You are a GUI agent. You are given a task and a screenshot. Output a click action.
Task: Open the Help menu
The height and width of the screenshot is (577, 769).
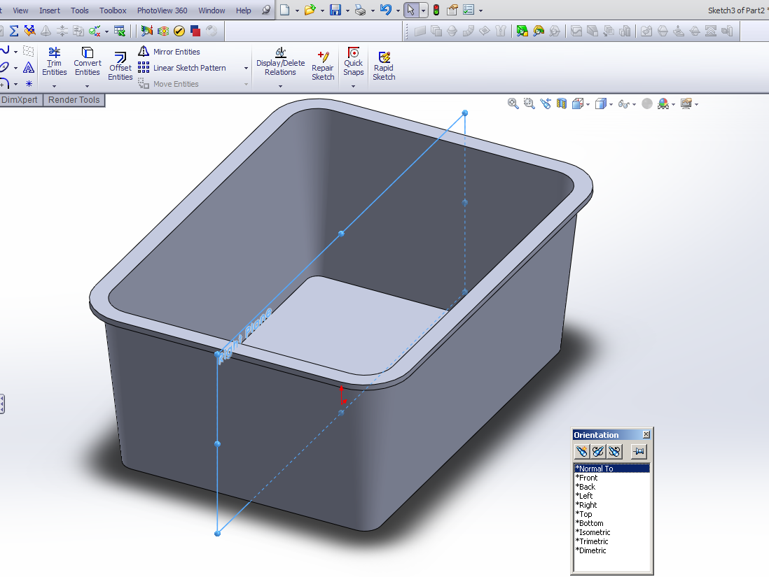[243, 10]
